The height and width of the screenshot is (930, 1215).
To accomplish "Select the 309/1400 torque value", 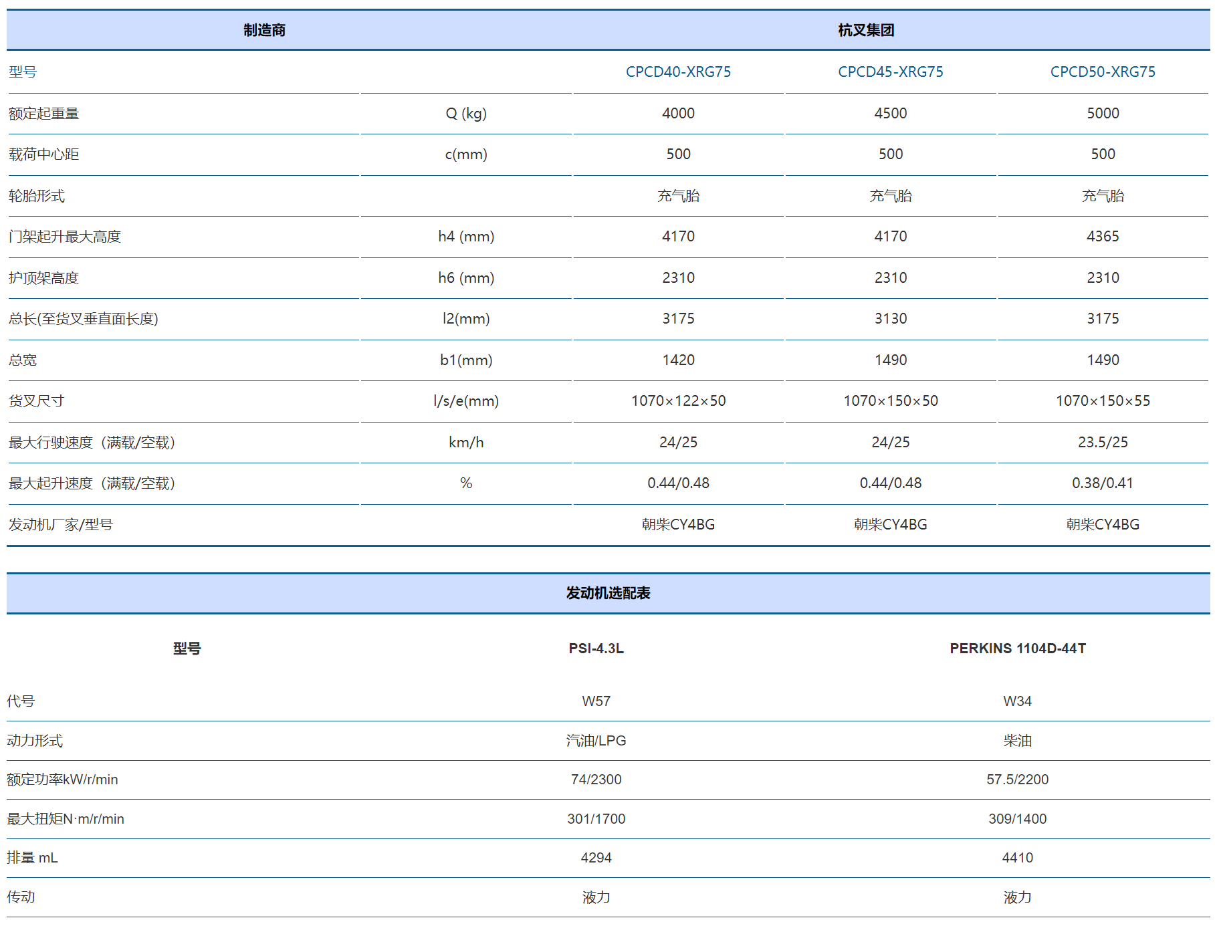I will tap(1018, 819).
